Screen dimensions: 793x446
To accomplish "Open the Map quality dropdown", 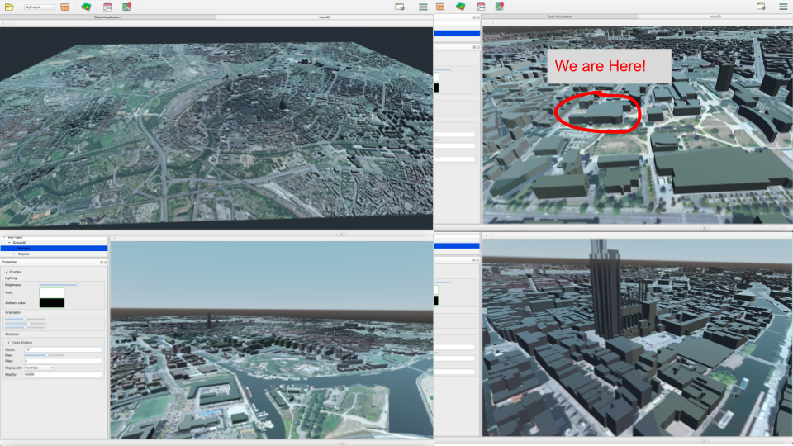I will (x=39, y=368).
